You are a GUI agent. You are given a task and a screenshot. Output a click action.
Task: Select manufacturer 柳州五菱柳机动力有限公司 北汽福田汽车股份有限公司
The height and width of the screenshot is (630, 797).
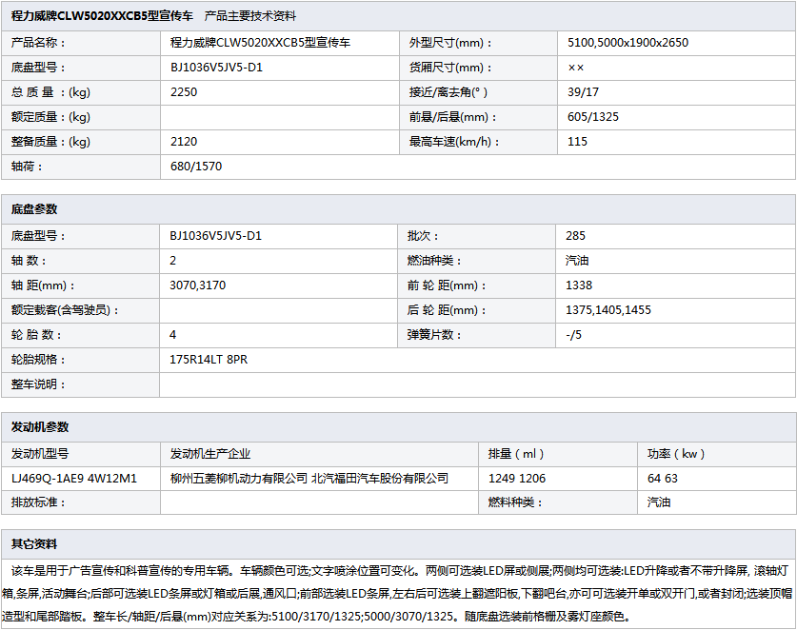pos(309,479)
